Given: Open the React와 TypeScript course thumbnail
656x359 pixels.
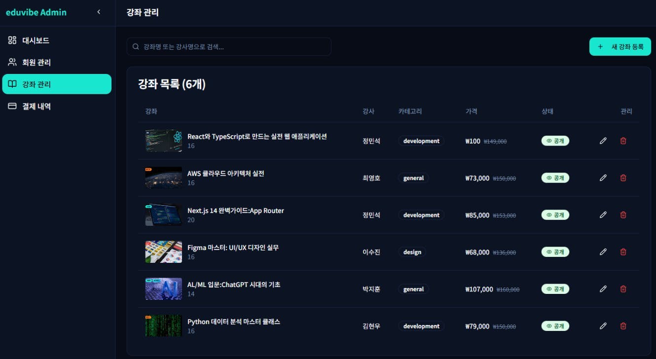Looking at the screenshot, I should (164, 141).
